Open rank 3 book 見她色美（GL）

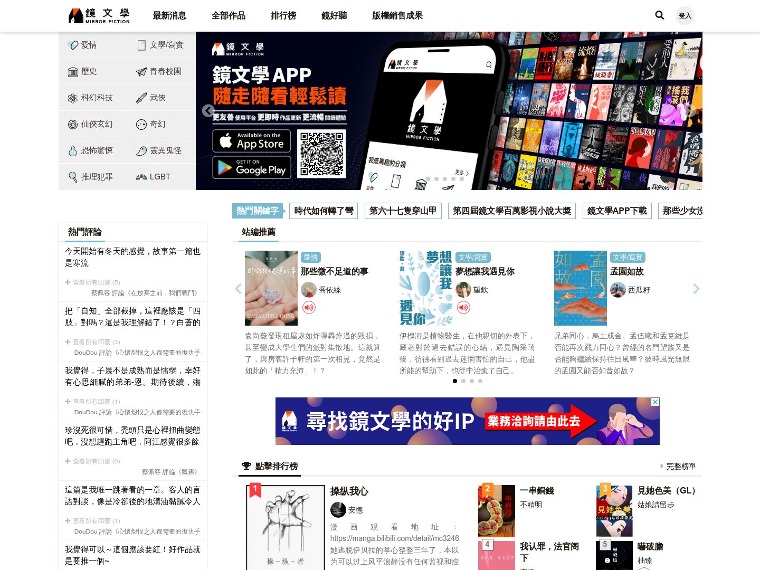[669, 491]
